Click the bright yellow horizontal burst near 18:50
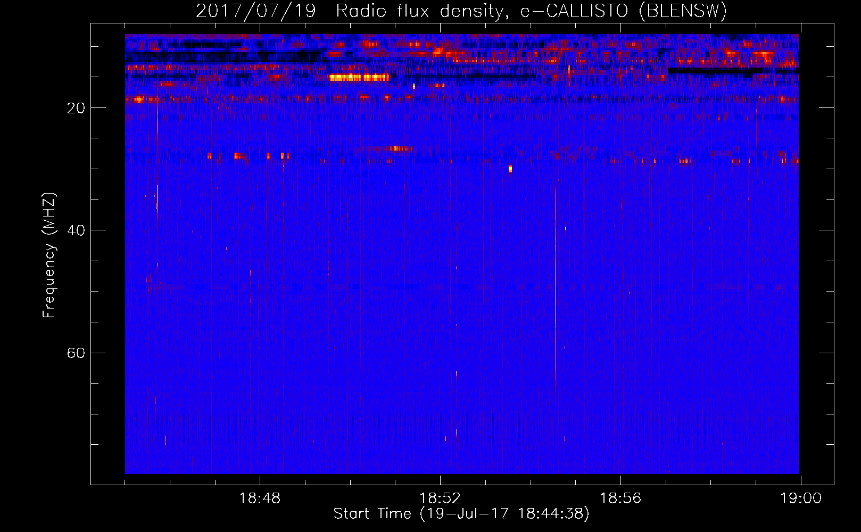 coord(359,78)
